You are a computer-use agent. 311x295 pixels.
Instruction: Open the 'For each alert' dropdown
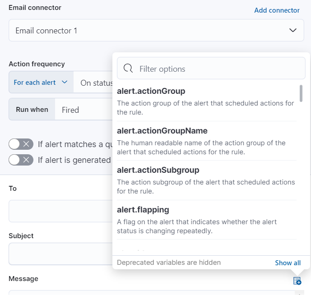coord(41,83)
